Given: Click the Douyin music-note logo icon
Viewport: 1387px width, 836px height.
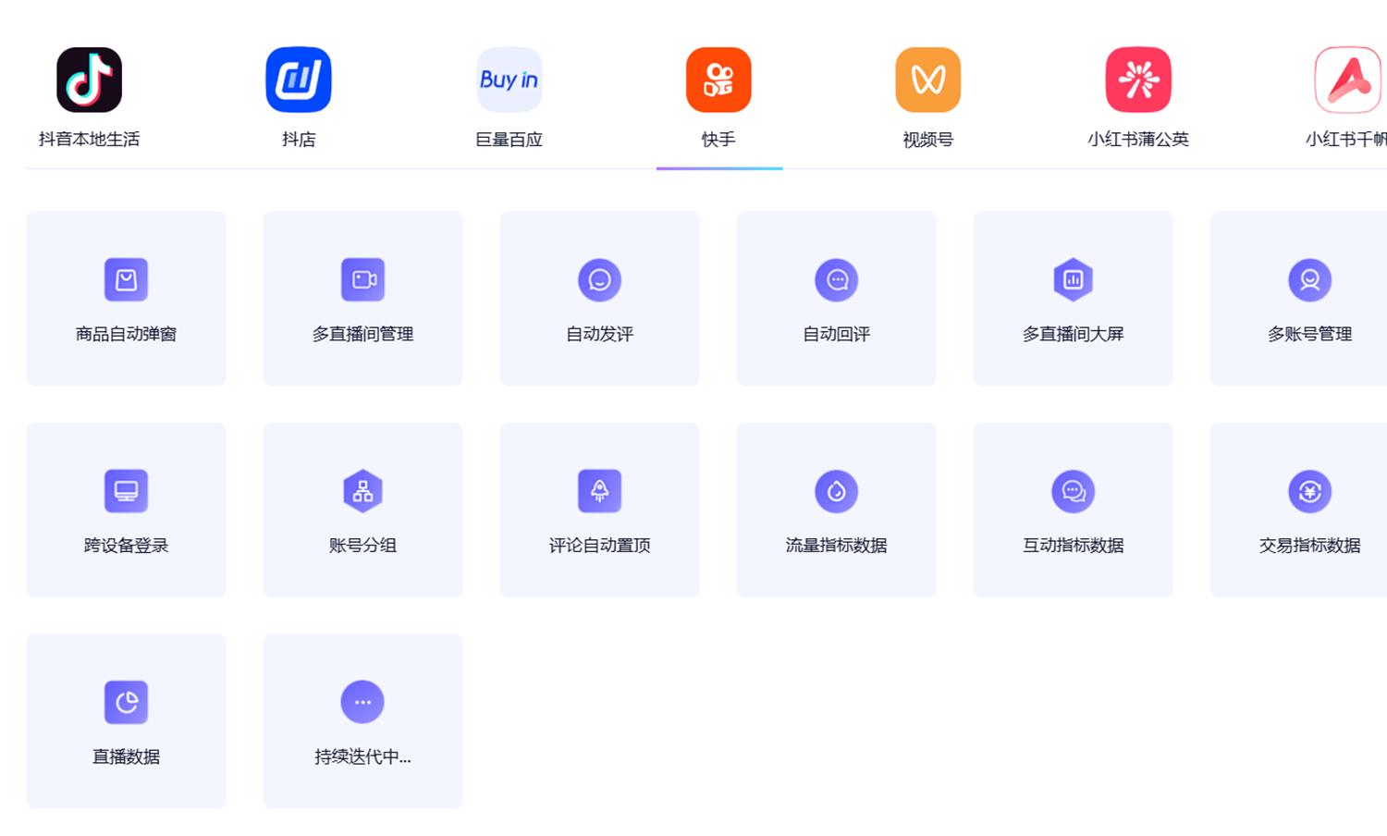Looking at the screenshot, I should (89, 80).
